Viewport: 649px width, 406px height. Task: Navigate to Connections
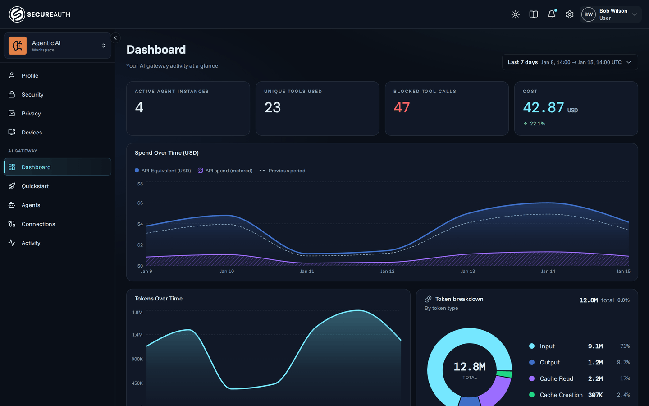(57, 224)
